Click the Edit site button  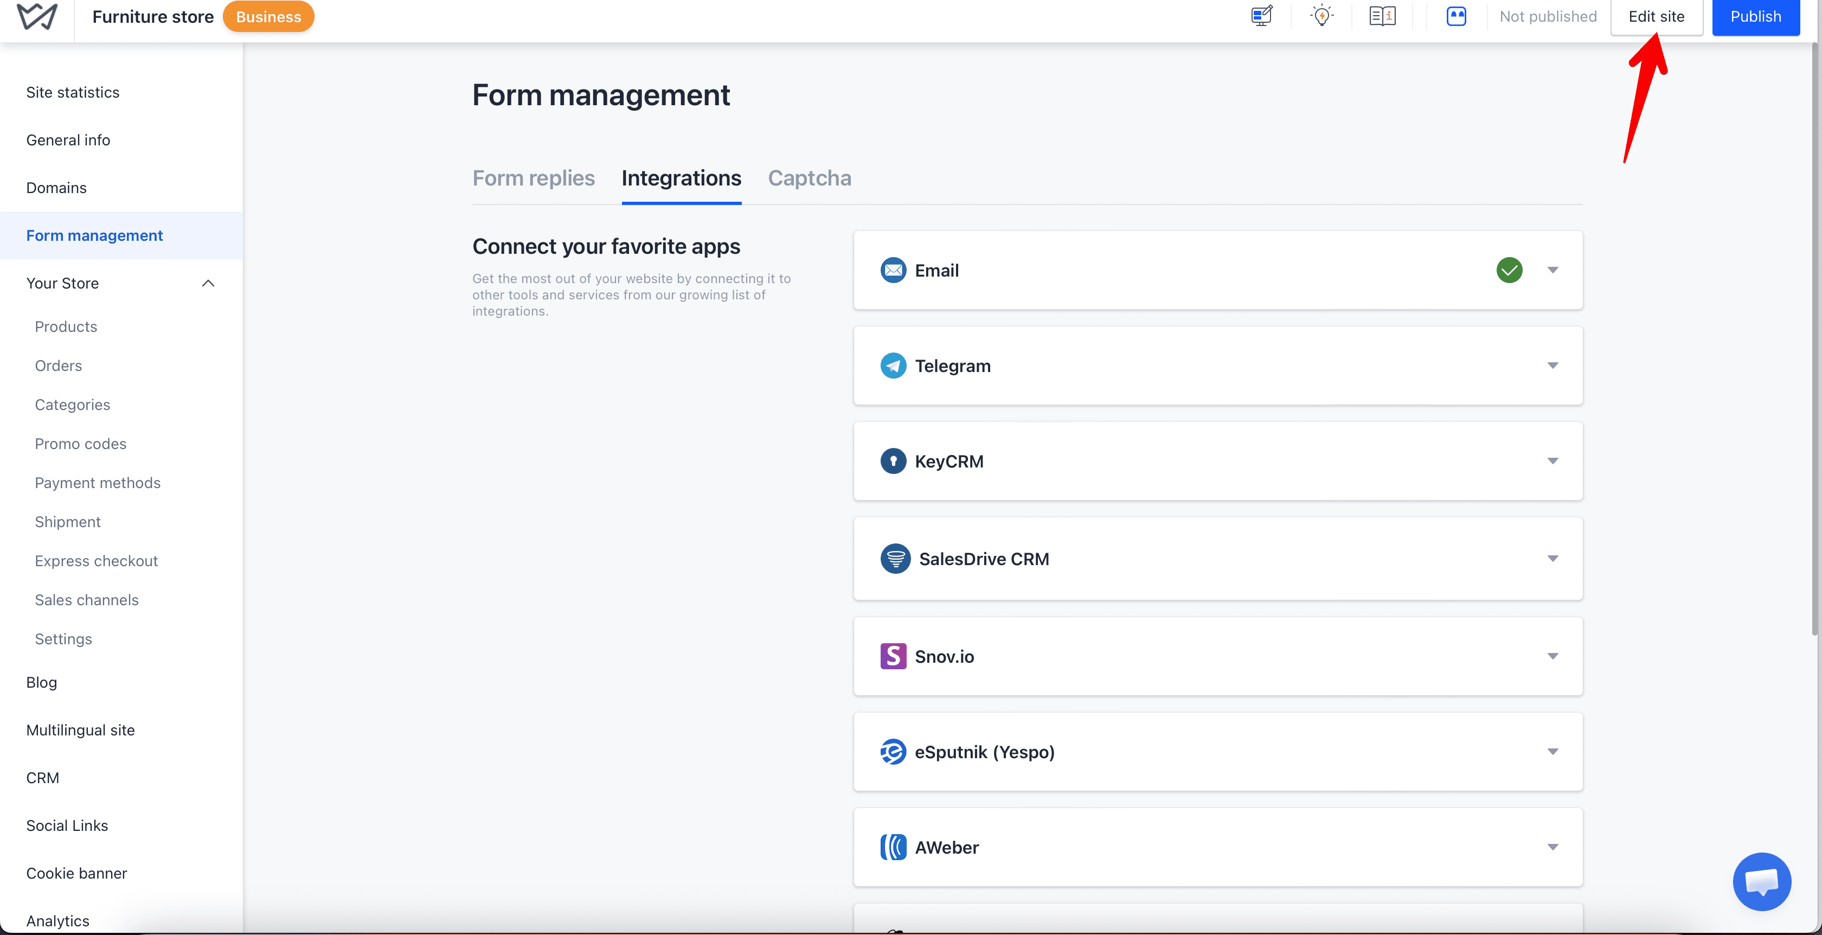pyautogui.click(x=1656, y=16)
